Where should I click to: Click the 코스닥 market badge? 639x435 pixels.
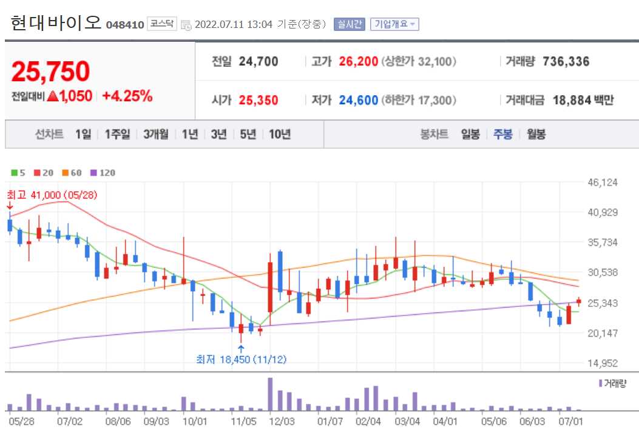click(x=162, y=24)
